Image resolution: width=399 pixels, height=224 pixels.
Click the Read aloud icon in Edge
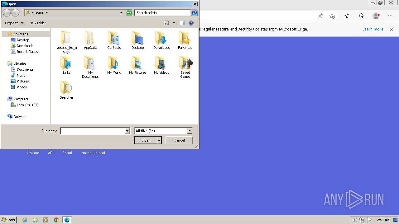321,16
